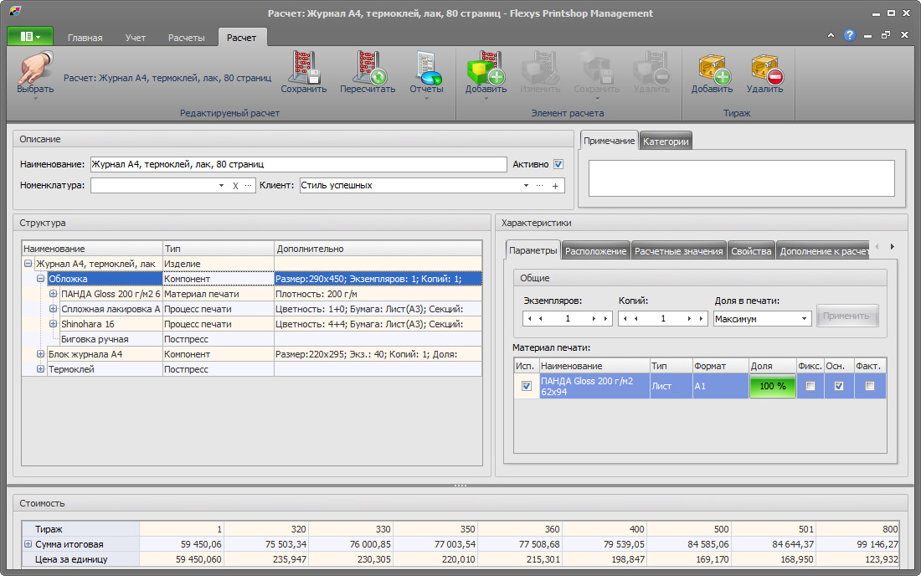The height and width of the screenshot is (576, 921).
Task: Click the Тип column header in structure
Action: click(x=218, y=249)
